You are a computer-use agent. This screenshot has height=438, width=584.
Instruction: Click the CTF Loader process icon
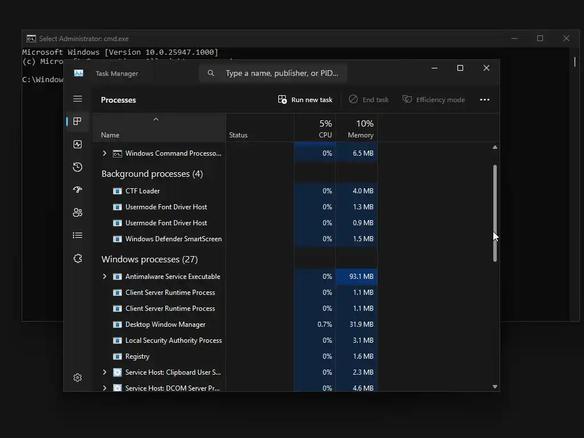pyautogui.click(x=117, y=191)
